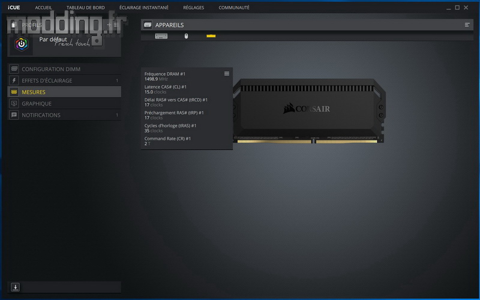Click the Appareils header keyboard icon
This screenshot has height=300, width=480.
click(x=148, y=25)
